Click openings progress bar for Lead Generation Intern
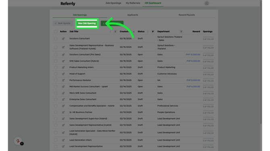The height and width of the screenshot is (151, 270). [x=208, y=139]
